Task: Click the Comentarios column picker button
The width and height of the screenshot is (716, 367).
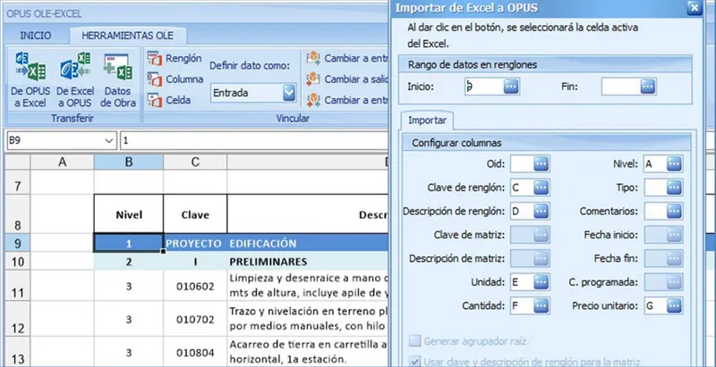Action: pos(675,211)
